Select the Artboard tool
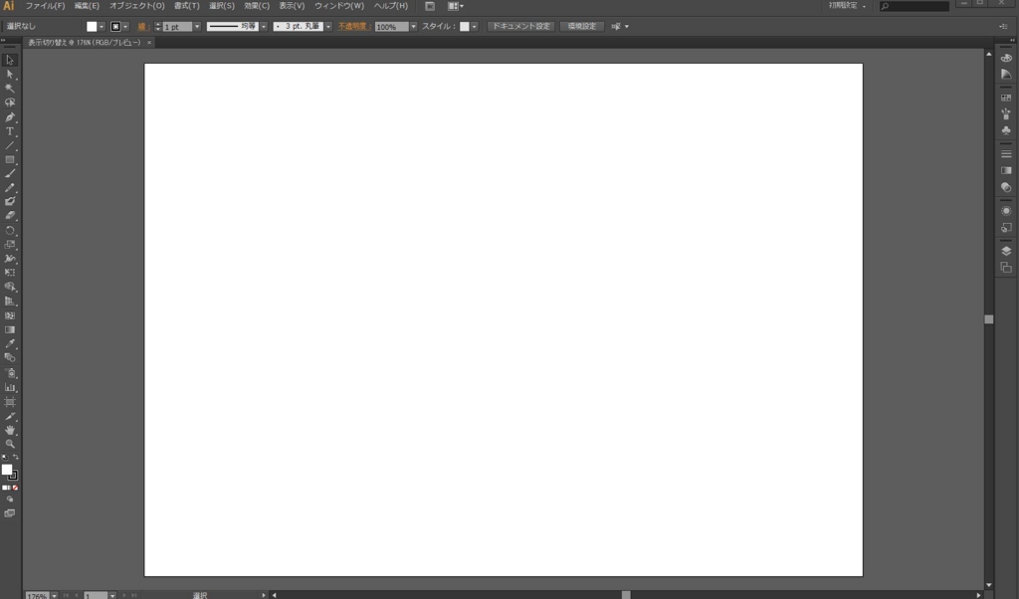The width and height of the screenshot is (1019, 599). [10, 402]
